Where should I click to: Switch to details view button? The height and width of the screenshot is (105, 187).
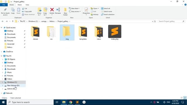(182, 98)
